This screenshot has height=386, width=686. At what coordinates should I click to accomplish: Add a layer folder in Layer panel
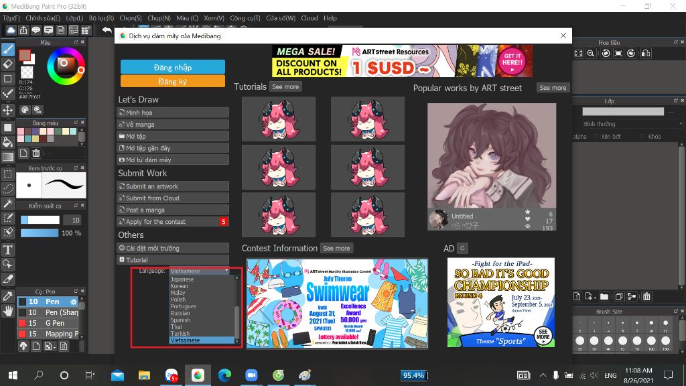pos(604,296)
